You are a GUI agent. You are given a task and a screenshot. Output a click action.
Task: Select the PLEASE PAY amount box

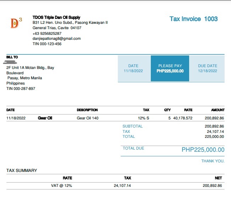(x=170, y=68)
